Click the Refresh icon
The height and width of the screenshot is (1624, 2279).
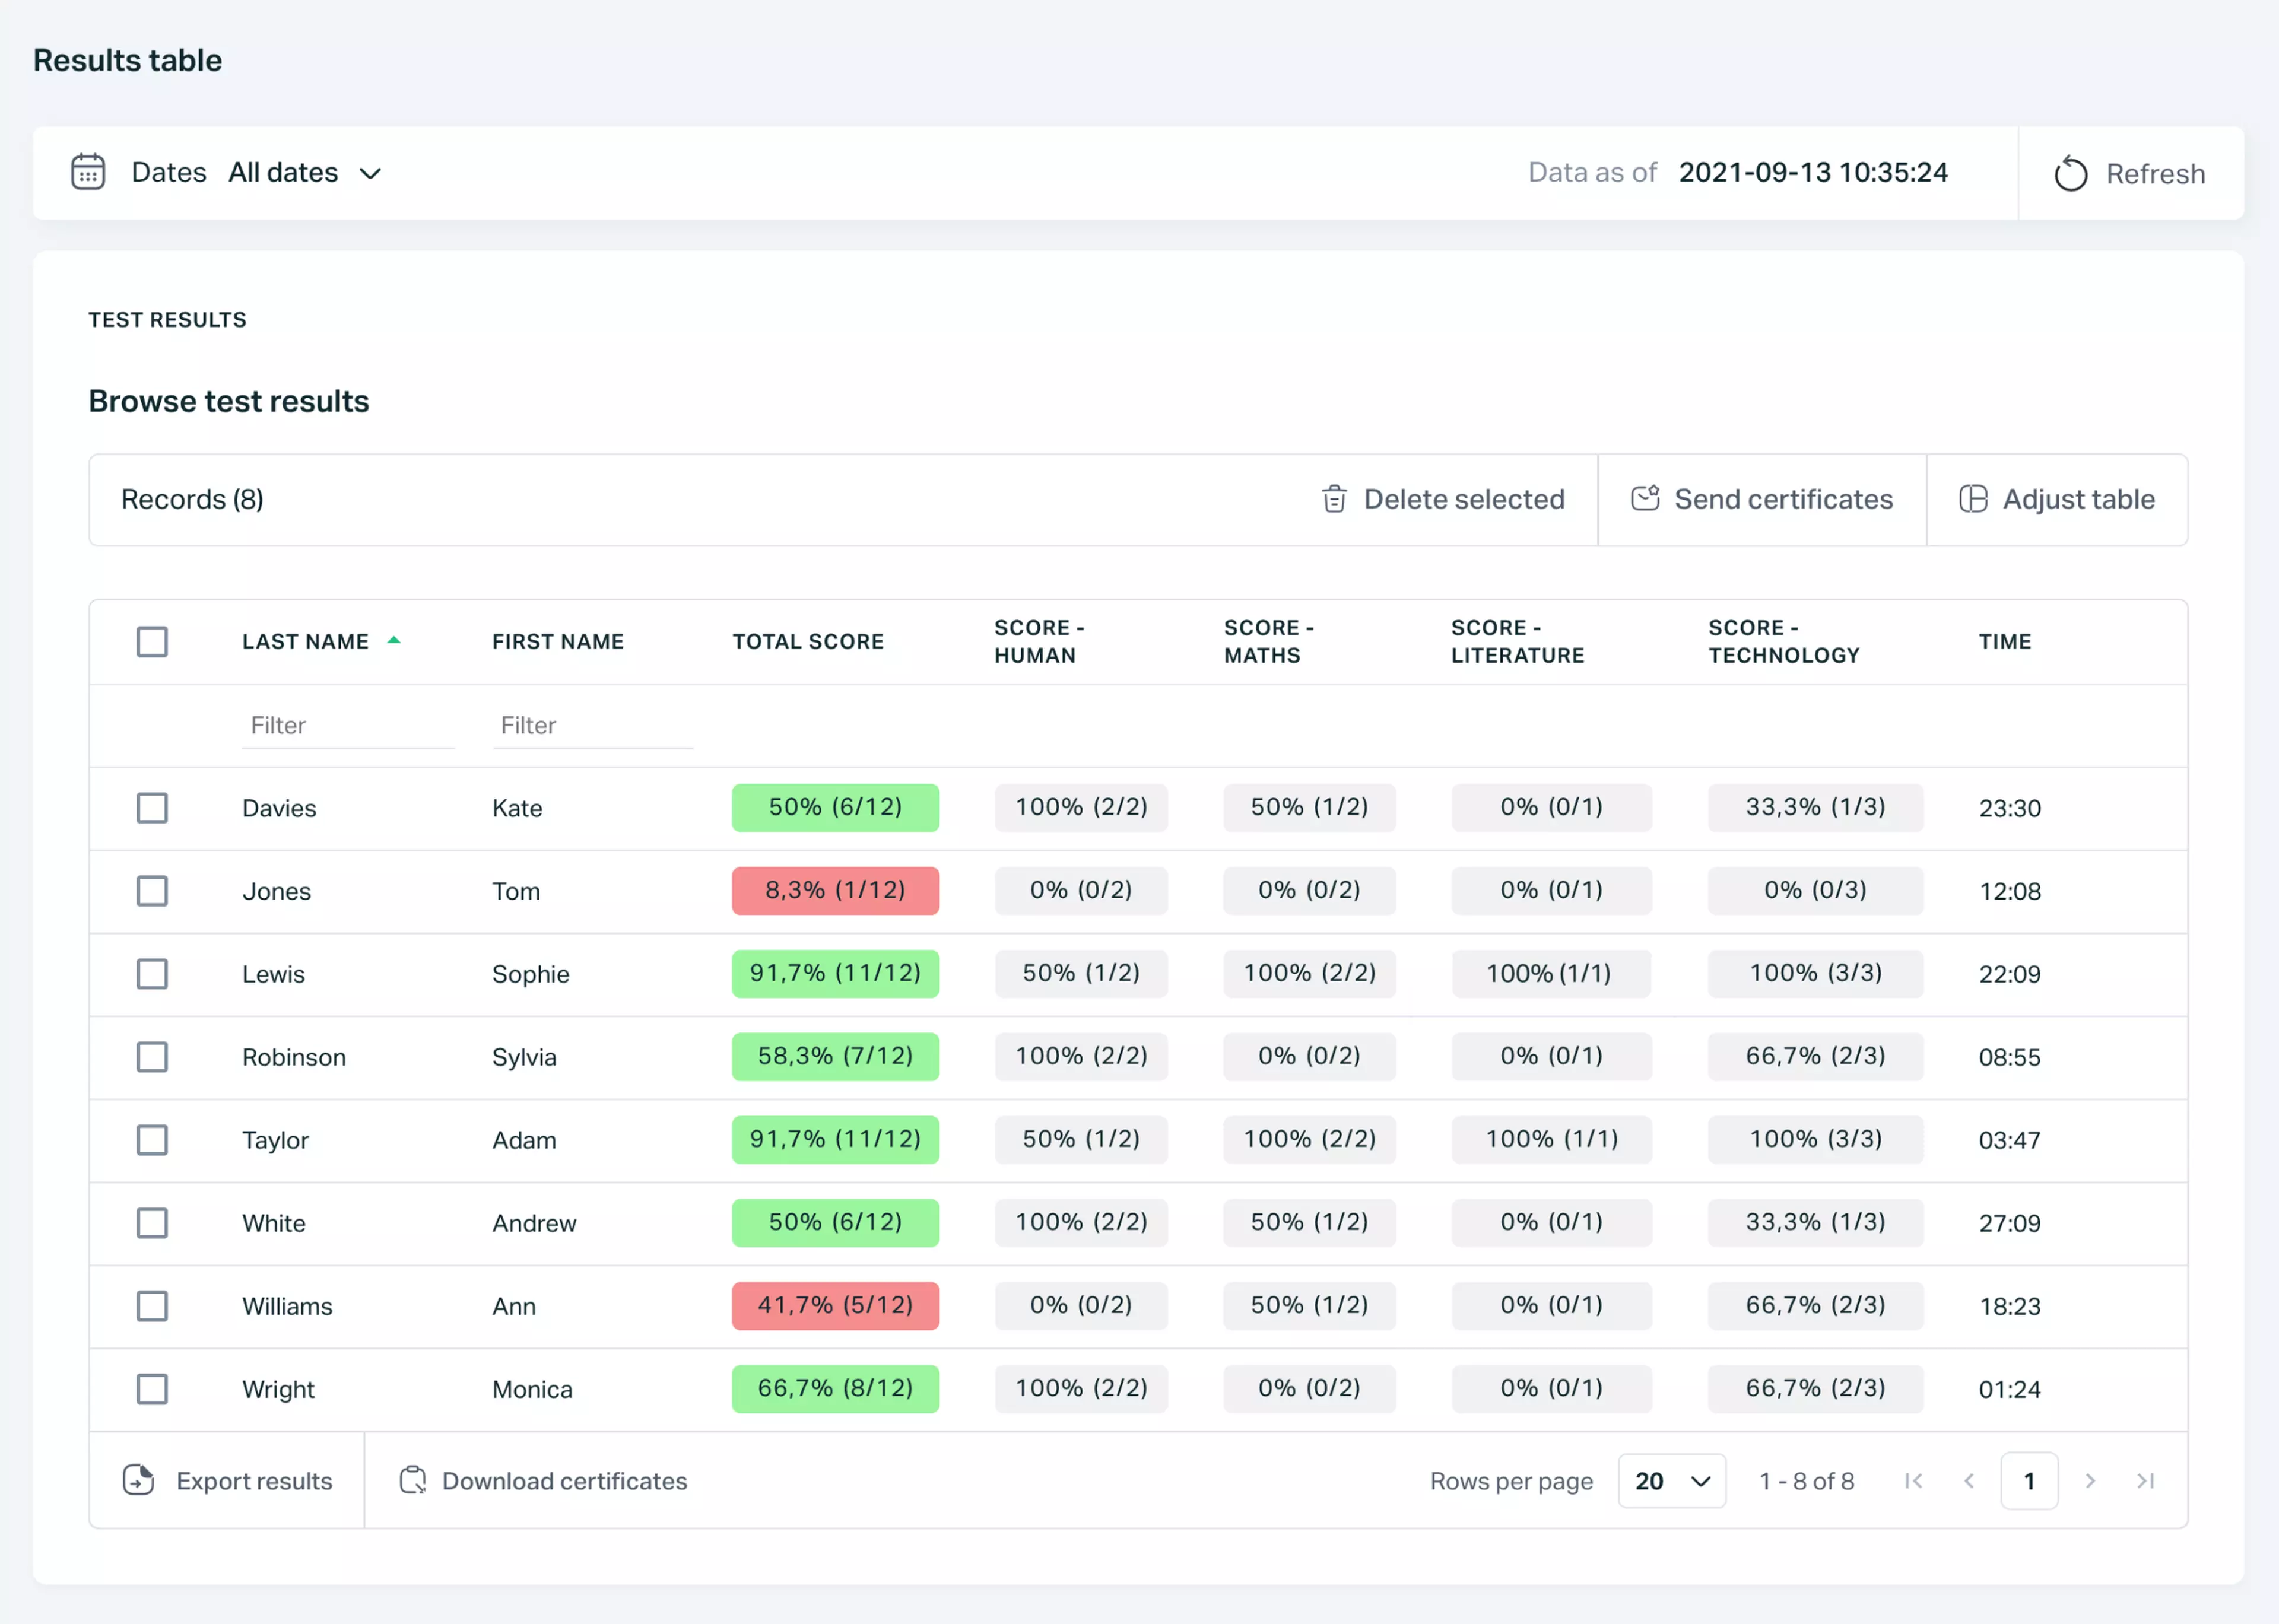pyautogui.click(x=2071, y=173)
